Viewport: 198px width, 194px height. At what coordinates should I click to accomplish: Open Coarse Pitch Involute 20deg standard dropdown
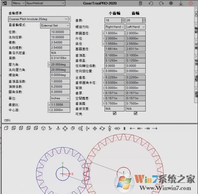38,19
